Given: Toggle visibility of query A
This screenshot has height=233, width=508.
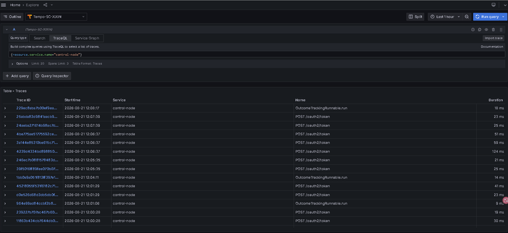Looking at the screenshot, I should (x=486, y=29).
